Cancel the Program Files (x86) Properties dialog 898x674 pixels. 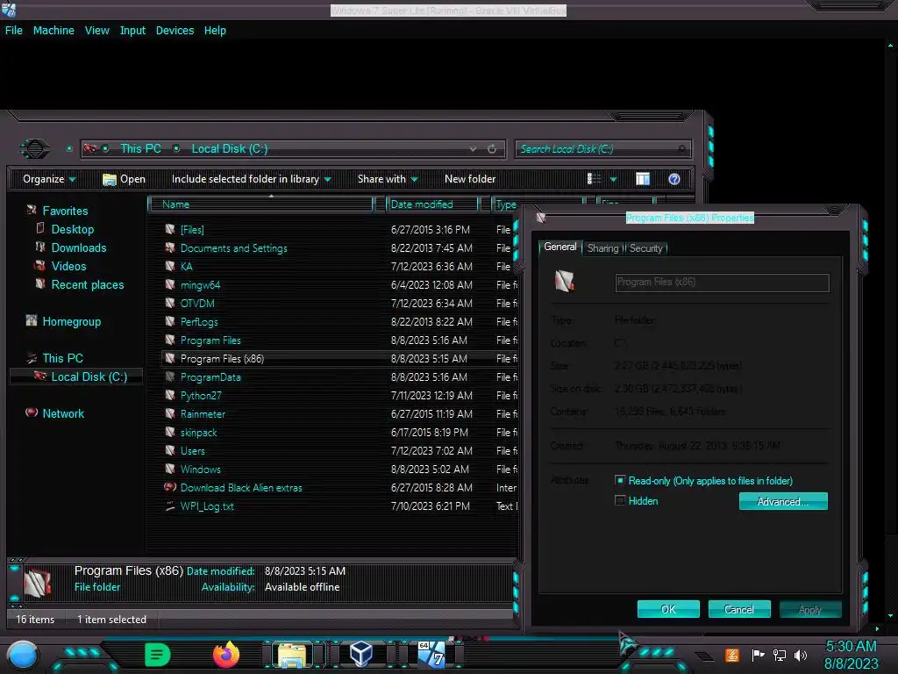(x=738, y=609)
